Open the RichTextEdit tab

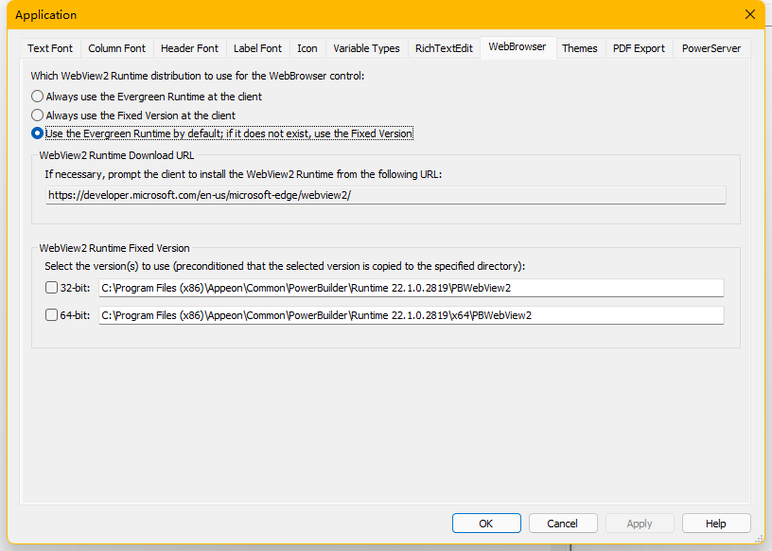(444, 48)
